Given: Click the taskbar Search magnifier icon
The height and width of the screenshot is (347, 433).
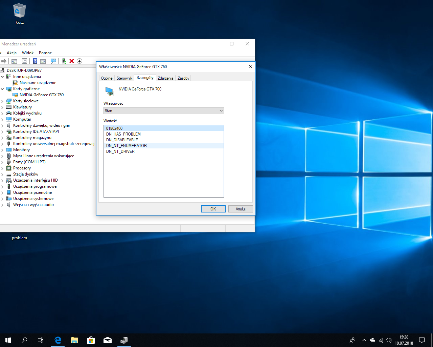Looking at the screenshot, I should (x=24, y=340).
